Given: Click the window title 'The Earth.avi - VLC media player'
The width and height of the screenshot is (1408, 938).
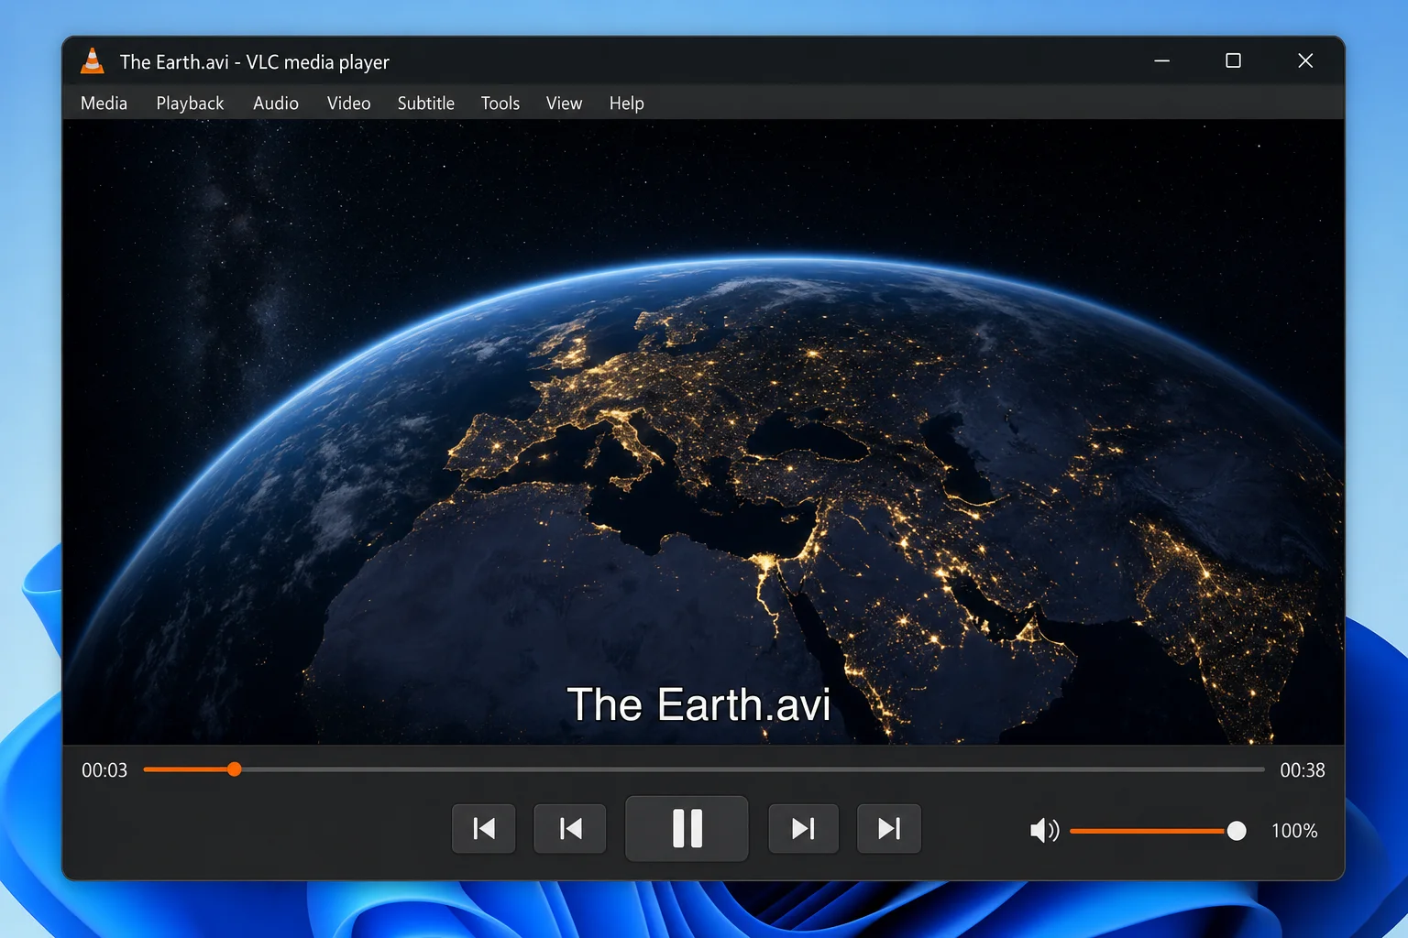Looking at the screenshot, I should [254, 62].
